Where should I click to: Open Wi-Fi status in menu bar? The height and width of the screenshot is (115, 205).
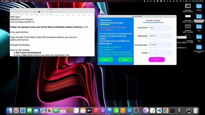pos(180,1)
